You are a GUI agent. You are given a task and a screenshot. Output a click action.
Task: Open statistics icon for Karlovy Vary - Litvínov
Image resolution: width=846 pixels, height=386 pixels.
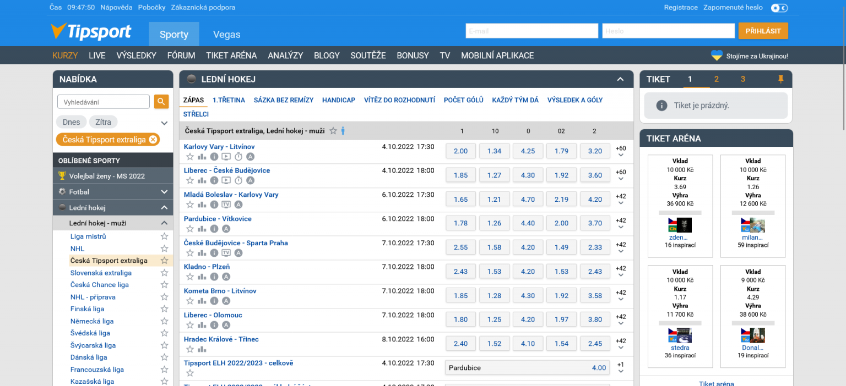pos(202,157)
